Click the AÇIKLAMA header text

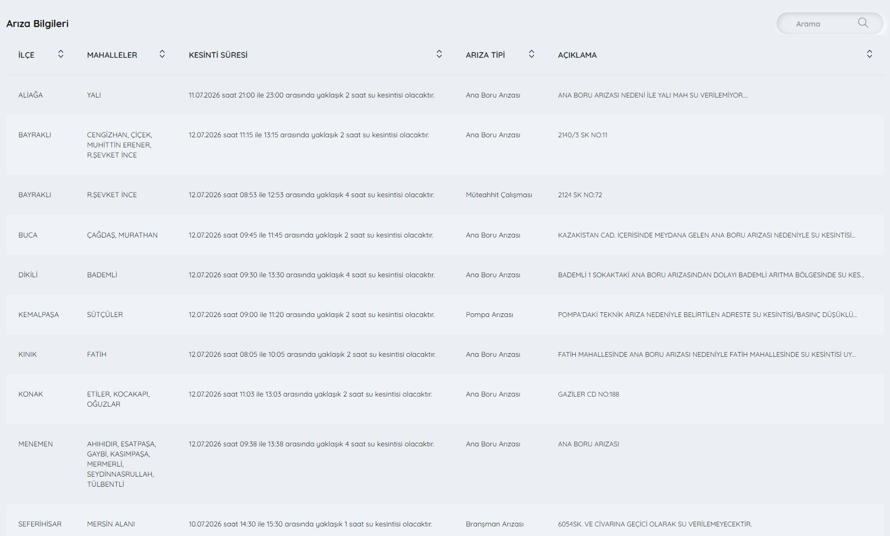[x=577, y=55]
